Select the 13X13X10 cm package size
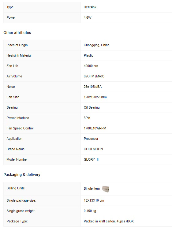Screen dimensions: 172x227 (x=94, y=200)
